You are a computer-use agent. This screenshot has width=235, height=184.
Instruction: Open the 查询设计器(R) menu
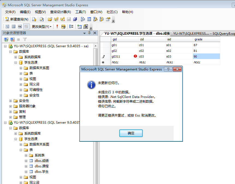tap(61, 12)
